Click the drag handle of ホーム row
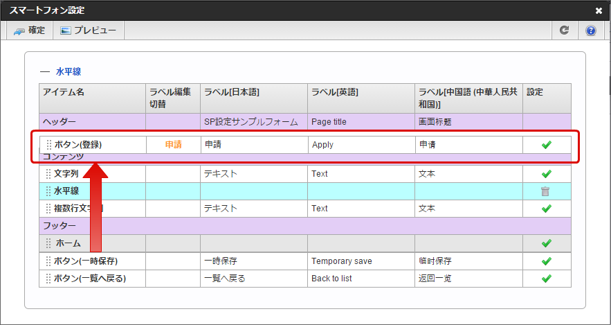 (48, 243)
